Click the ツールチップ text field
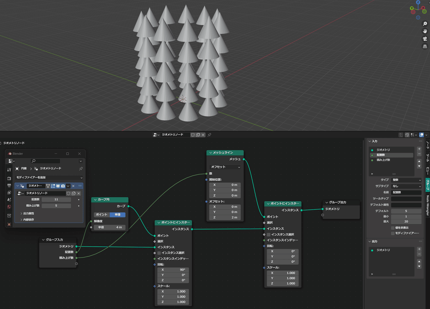The width and height of the screenshot is (430, 309). click(406, 199)
